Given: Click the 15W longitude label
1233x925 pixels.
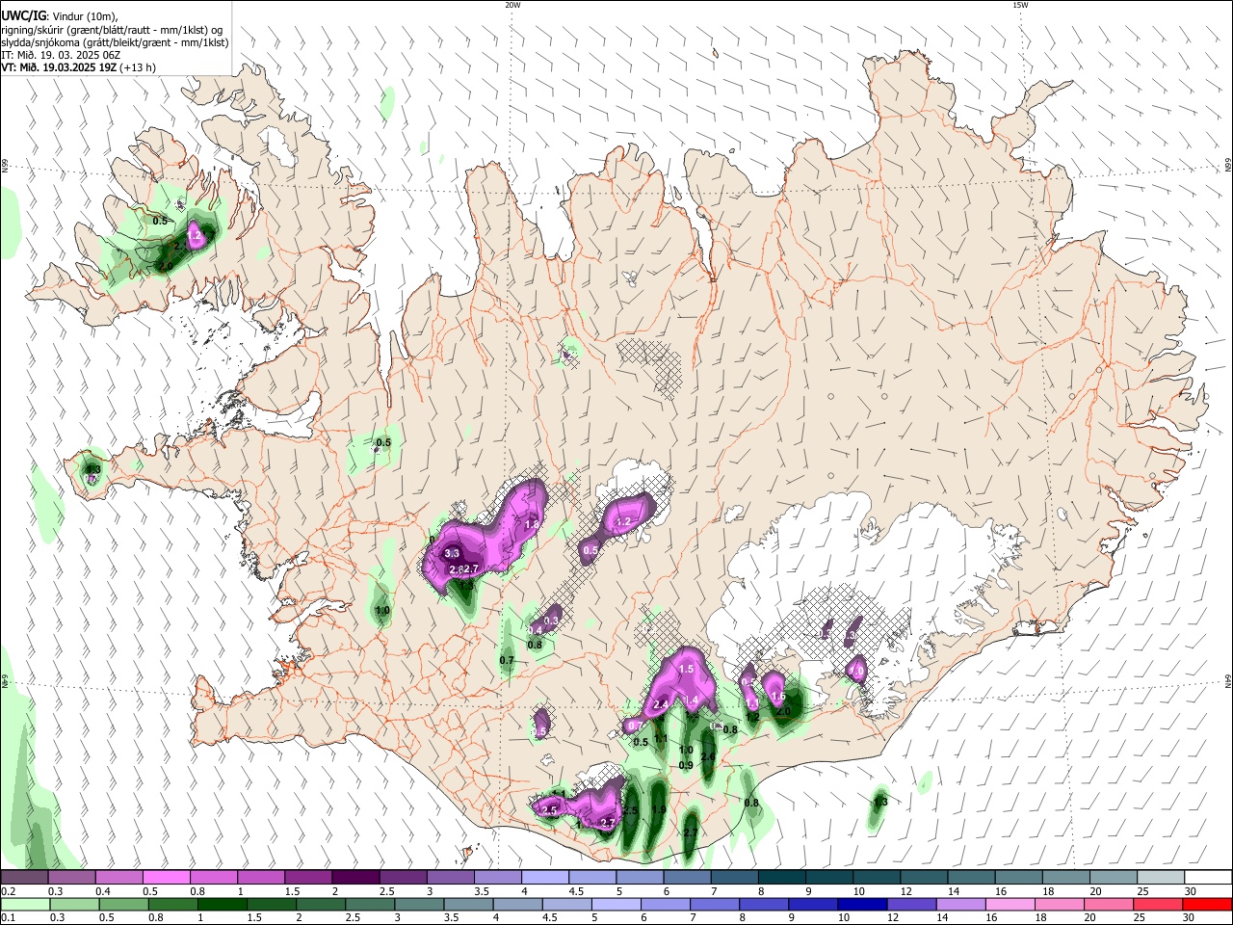Looking at the screenshot, I should click(1020, 5).
